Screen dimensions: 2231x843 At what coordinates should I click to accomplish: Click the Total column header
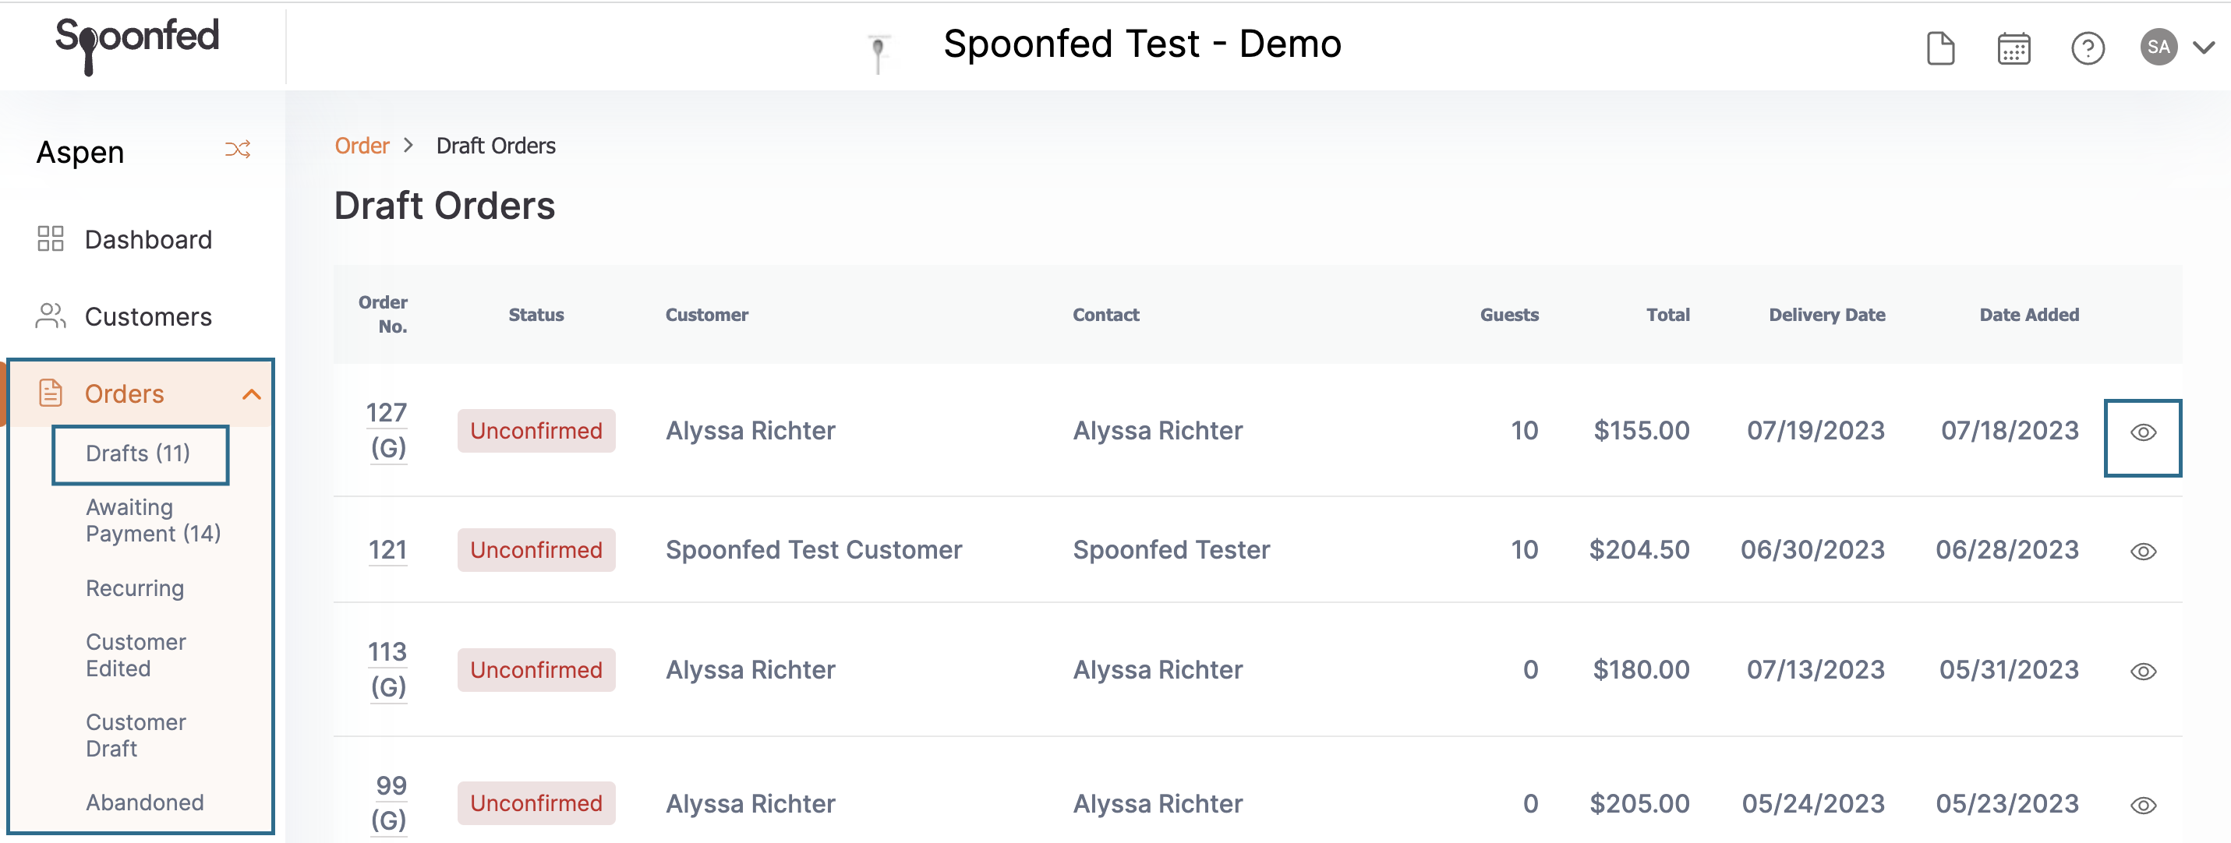tap(1667, 315)
